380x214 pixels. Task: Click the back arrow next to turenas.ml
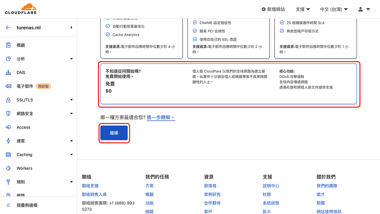[8, 27]
